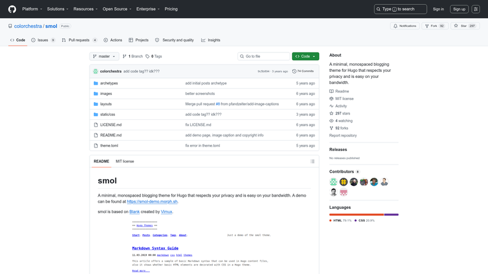Focus the Type to search field
This screenshot has height=274, width=488.
click(400, 9)
